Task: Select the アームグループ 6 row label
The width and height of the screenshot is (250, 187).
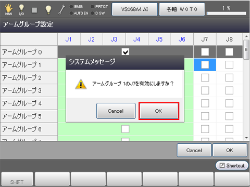Action: (29, 129)
